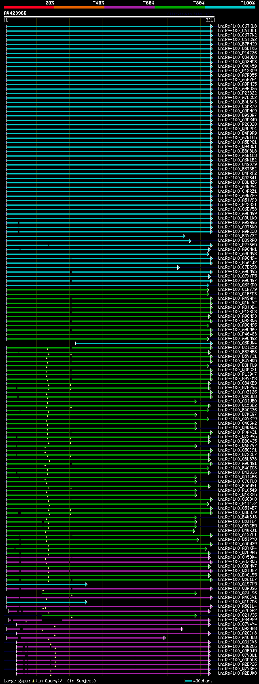Select UniRef100_P0A431 label
259x684 pixels.
click(x=237, y=432)
